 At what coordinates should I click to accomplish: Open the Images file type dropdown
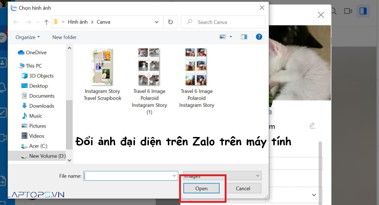[222, 176]
